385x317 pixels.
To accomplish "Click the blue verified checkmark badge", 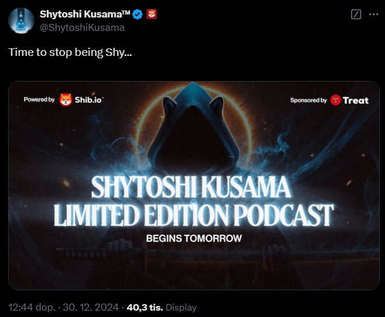I will coord(138,14).
